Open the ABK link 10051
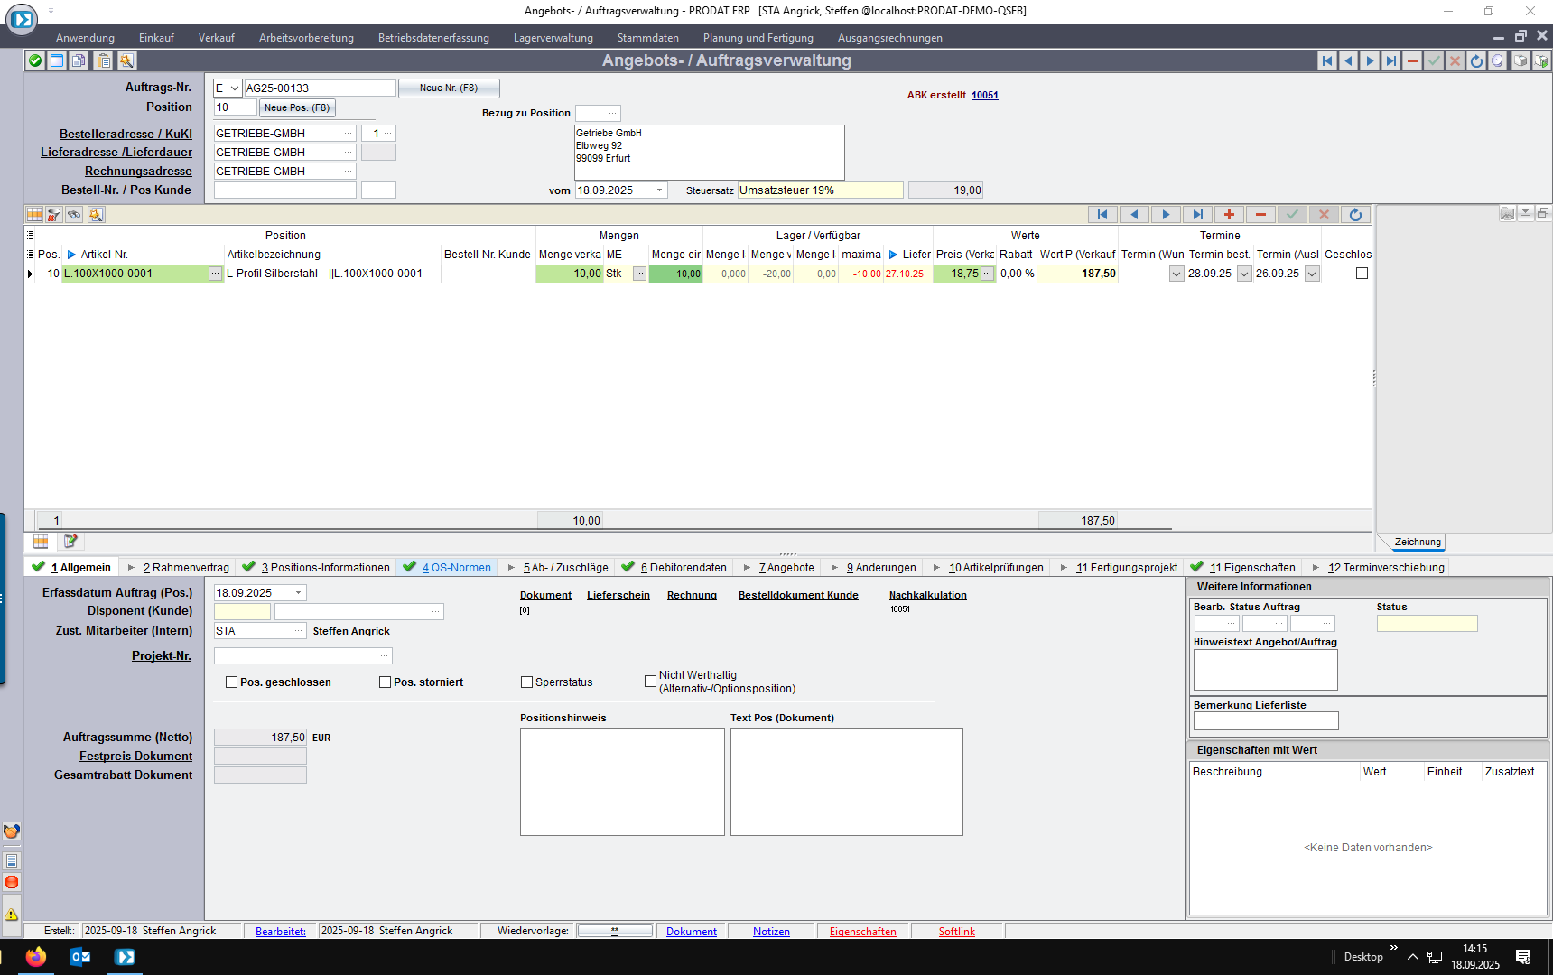Viewport: 1553px width, 975px height. (984, 95)
